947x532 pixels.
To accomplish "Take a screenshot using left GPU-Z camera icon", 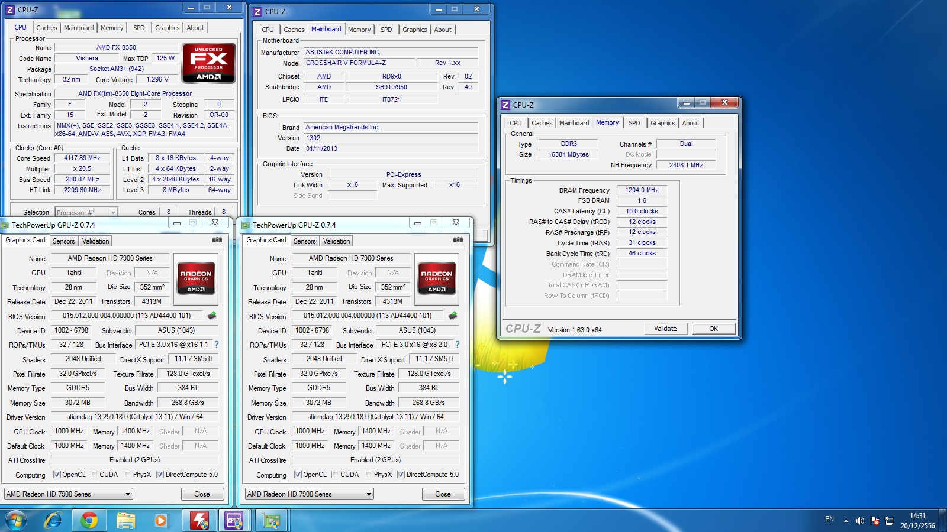I will coord(217,240).
